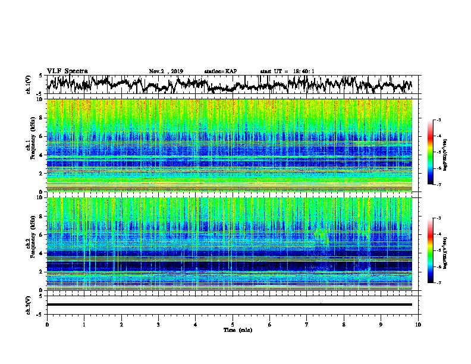Viewport: 471px width, 364px height.
Task: Click the lower ch.2 PSD color bar
Action: click(x=430, y=250)
